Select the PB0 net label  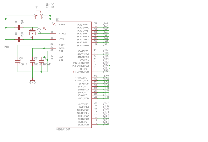(x=106, y=71)
